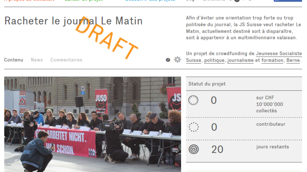
Task: Click the title Racheter le journal Le Matin
Action: (73, 21)
